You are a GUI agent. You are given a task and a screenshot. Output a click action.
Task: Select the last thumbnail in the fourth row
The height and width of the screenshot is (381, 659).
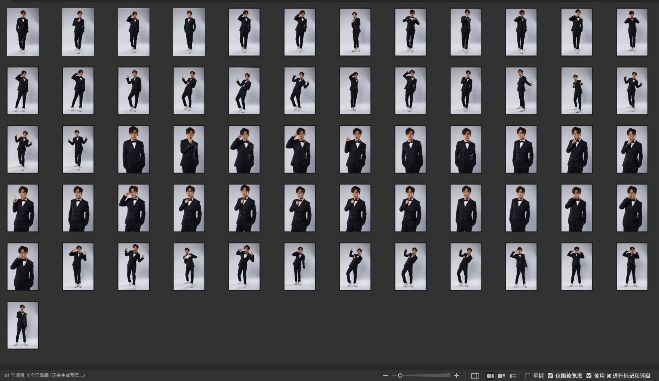coord(632,208)
